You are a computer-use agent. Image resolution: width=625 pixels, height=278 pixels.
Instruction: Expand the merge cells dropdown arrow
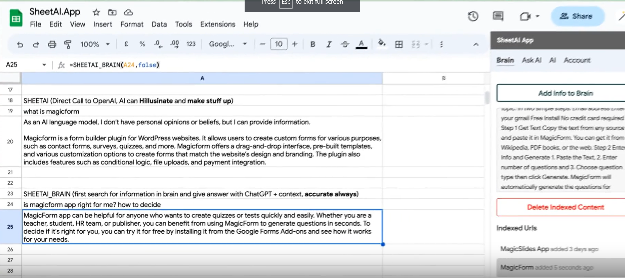coord(426,44)
